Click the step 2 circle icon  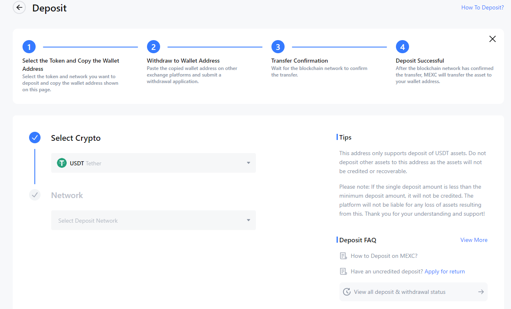pos(154,47)
